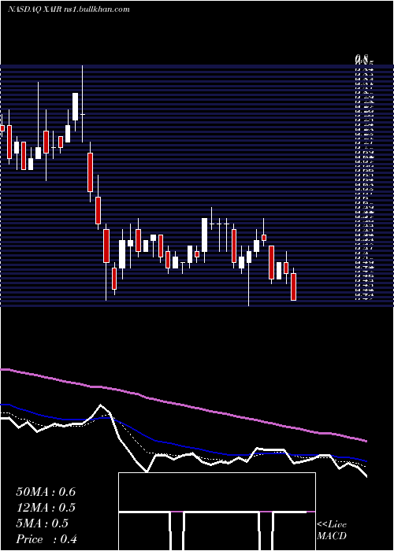Click the blue 12MA moving average line
Screen dimensions: 394x551
point(183,446)
